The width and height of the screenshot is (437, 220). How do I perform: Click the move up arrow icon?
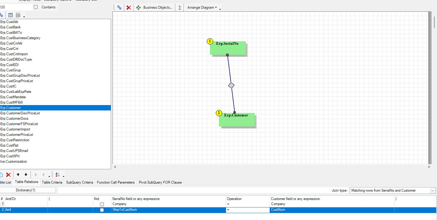[18, 175]
